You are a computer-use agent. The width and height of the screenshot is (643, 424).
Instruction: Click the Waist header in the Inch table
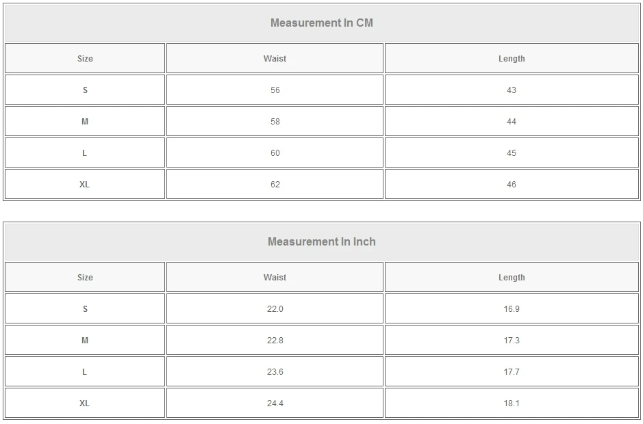pos(275,278)
